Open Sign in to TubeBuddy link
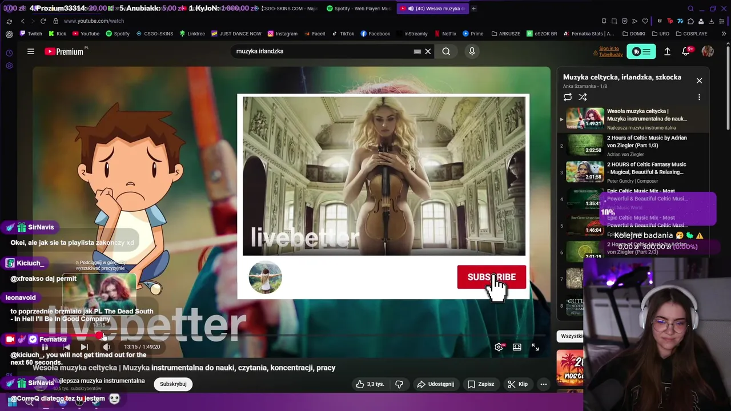 [x=611, y=51]
